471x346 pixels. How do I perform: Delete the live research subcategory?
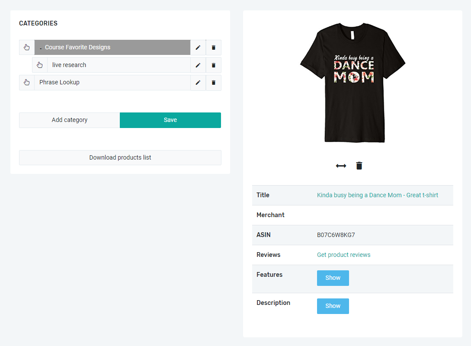click(x=213, y=65)
